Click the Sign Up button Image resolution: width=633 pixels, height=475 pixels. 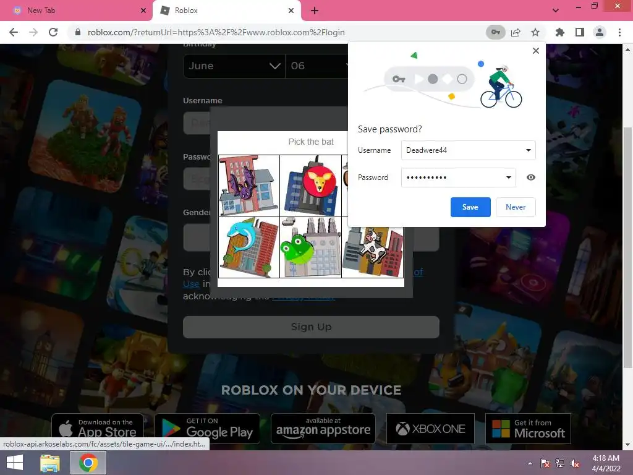tap(311, 327)
